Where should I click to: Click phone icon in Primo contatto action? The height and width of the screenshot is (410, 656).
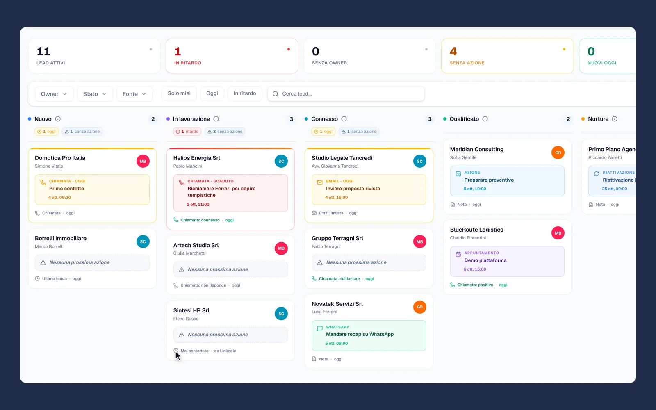43,182
